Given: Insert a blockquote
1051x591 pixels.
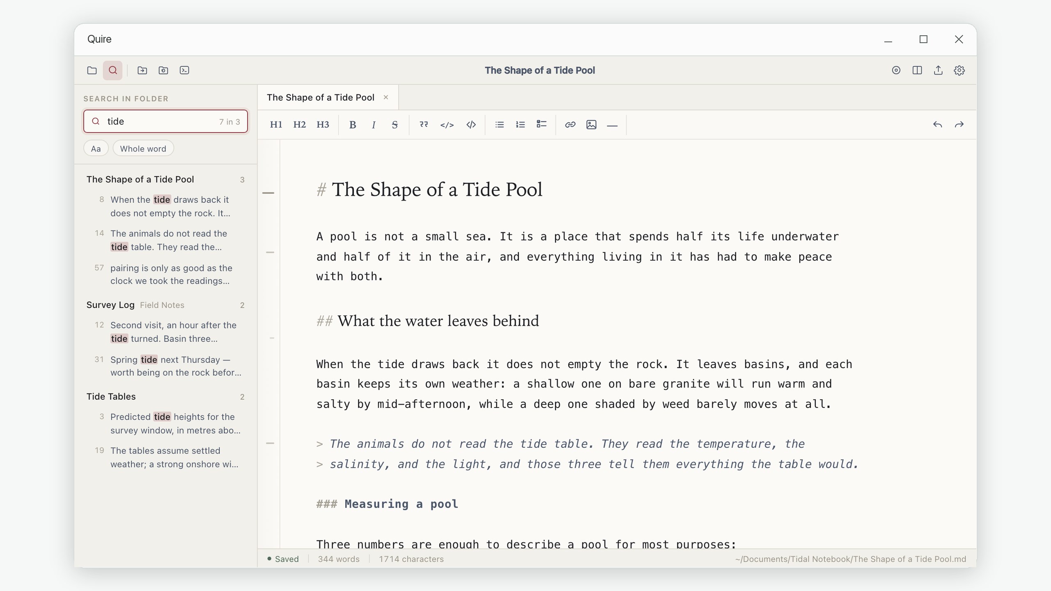Looking at the screenshot, I should [424, 125].
